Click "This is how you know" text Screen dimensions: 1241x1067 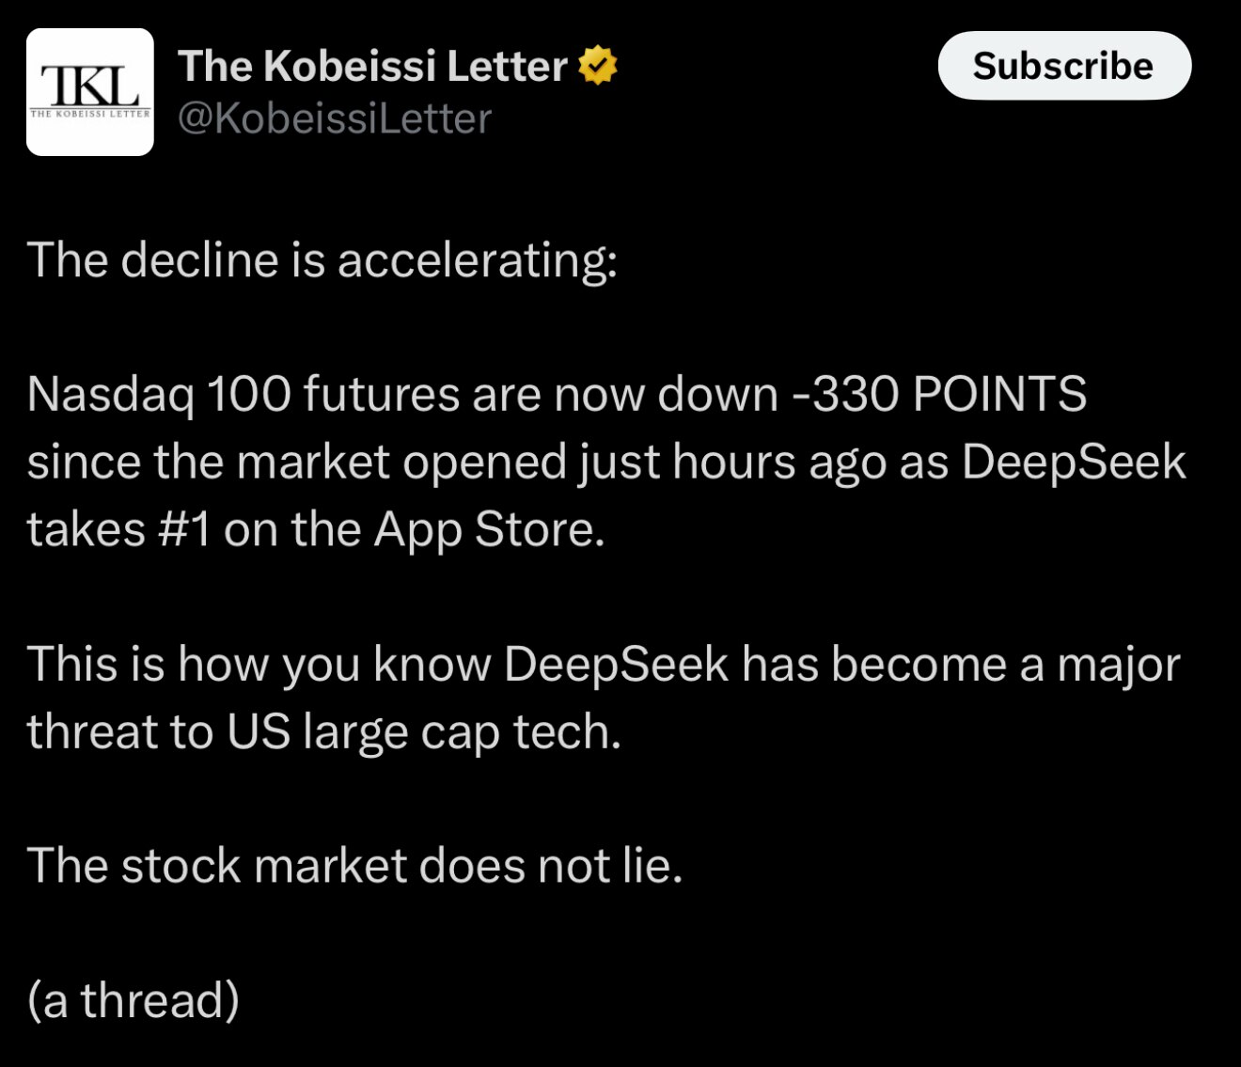click(x=259, y=665)
